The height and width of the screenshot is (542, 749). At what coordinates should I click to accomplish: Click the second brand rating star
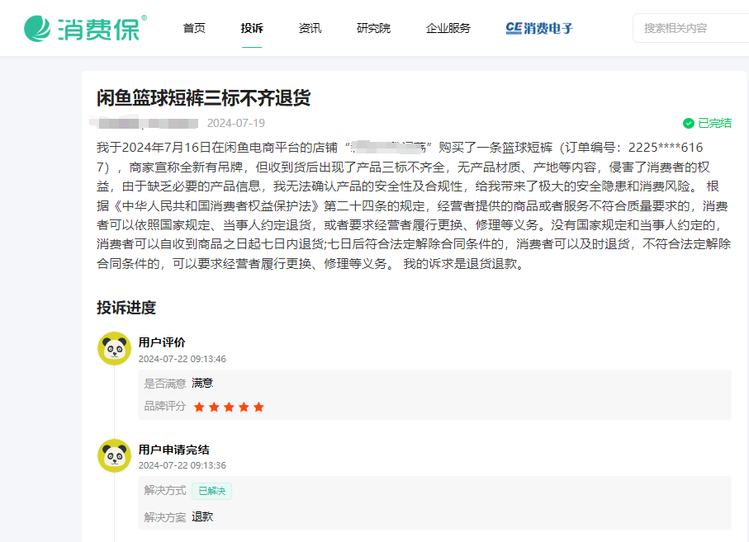tap(214, 407)
